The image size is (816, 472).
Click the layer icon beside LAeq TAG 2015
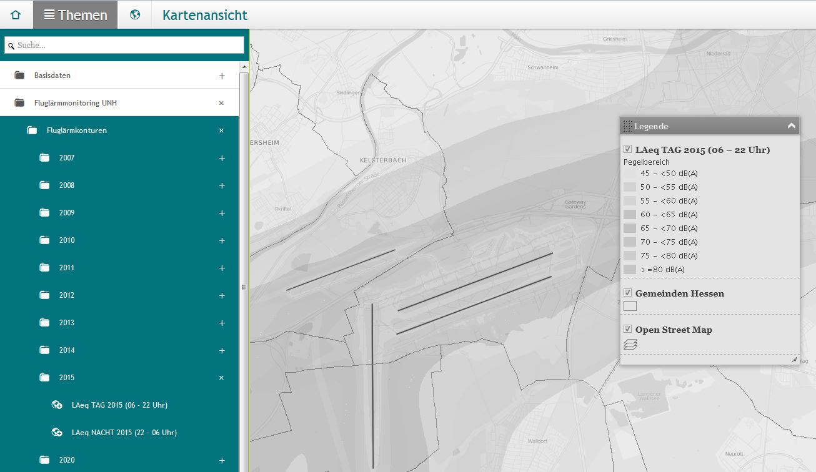click(57, 405)
